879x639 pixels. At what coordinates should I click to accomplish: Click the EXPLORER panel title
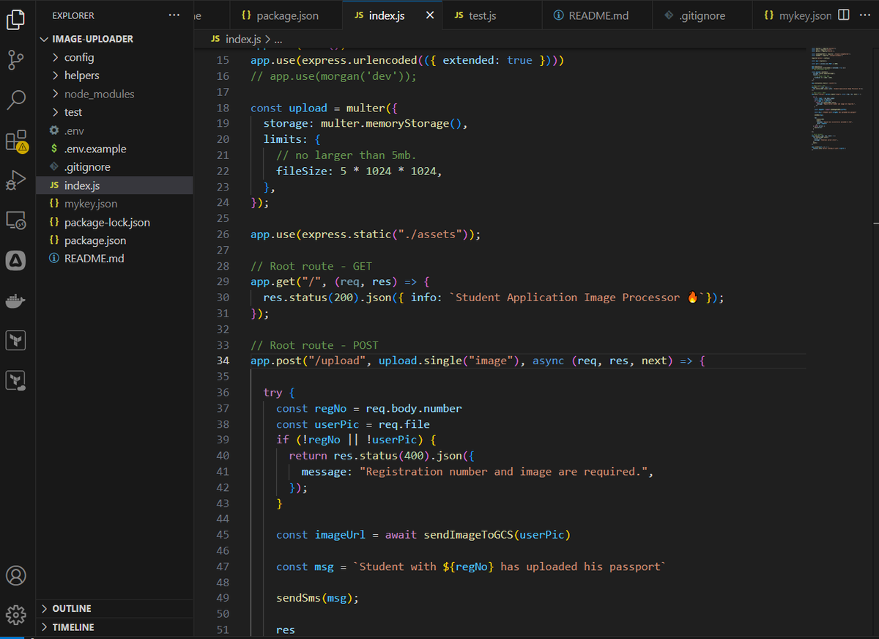73,15
